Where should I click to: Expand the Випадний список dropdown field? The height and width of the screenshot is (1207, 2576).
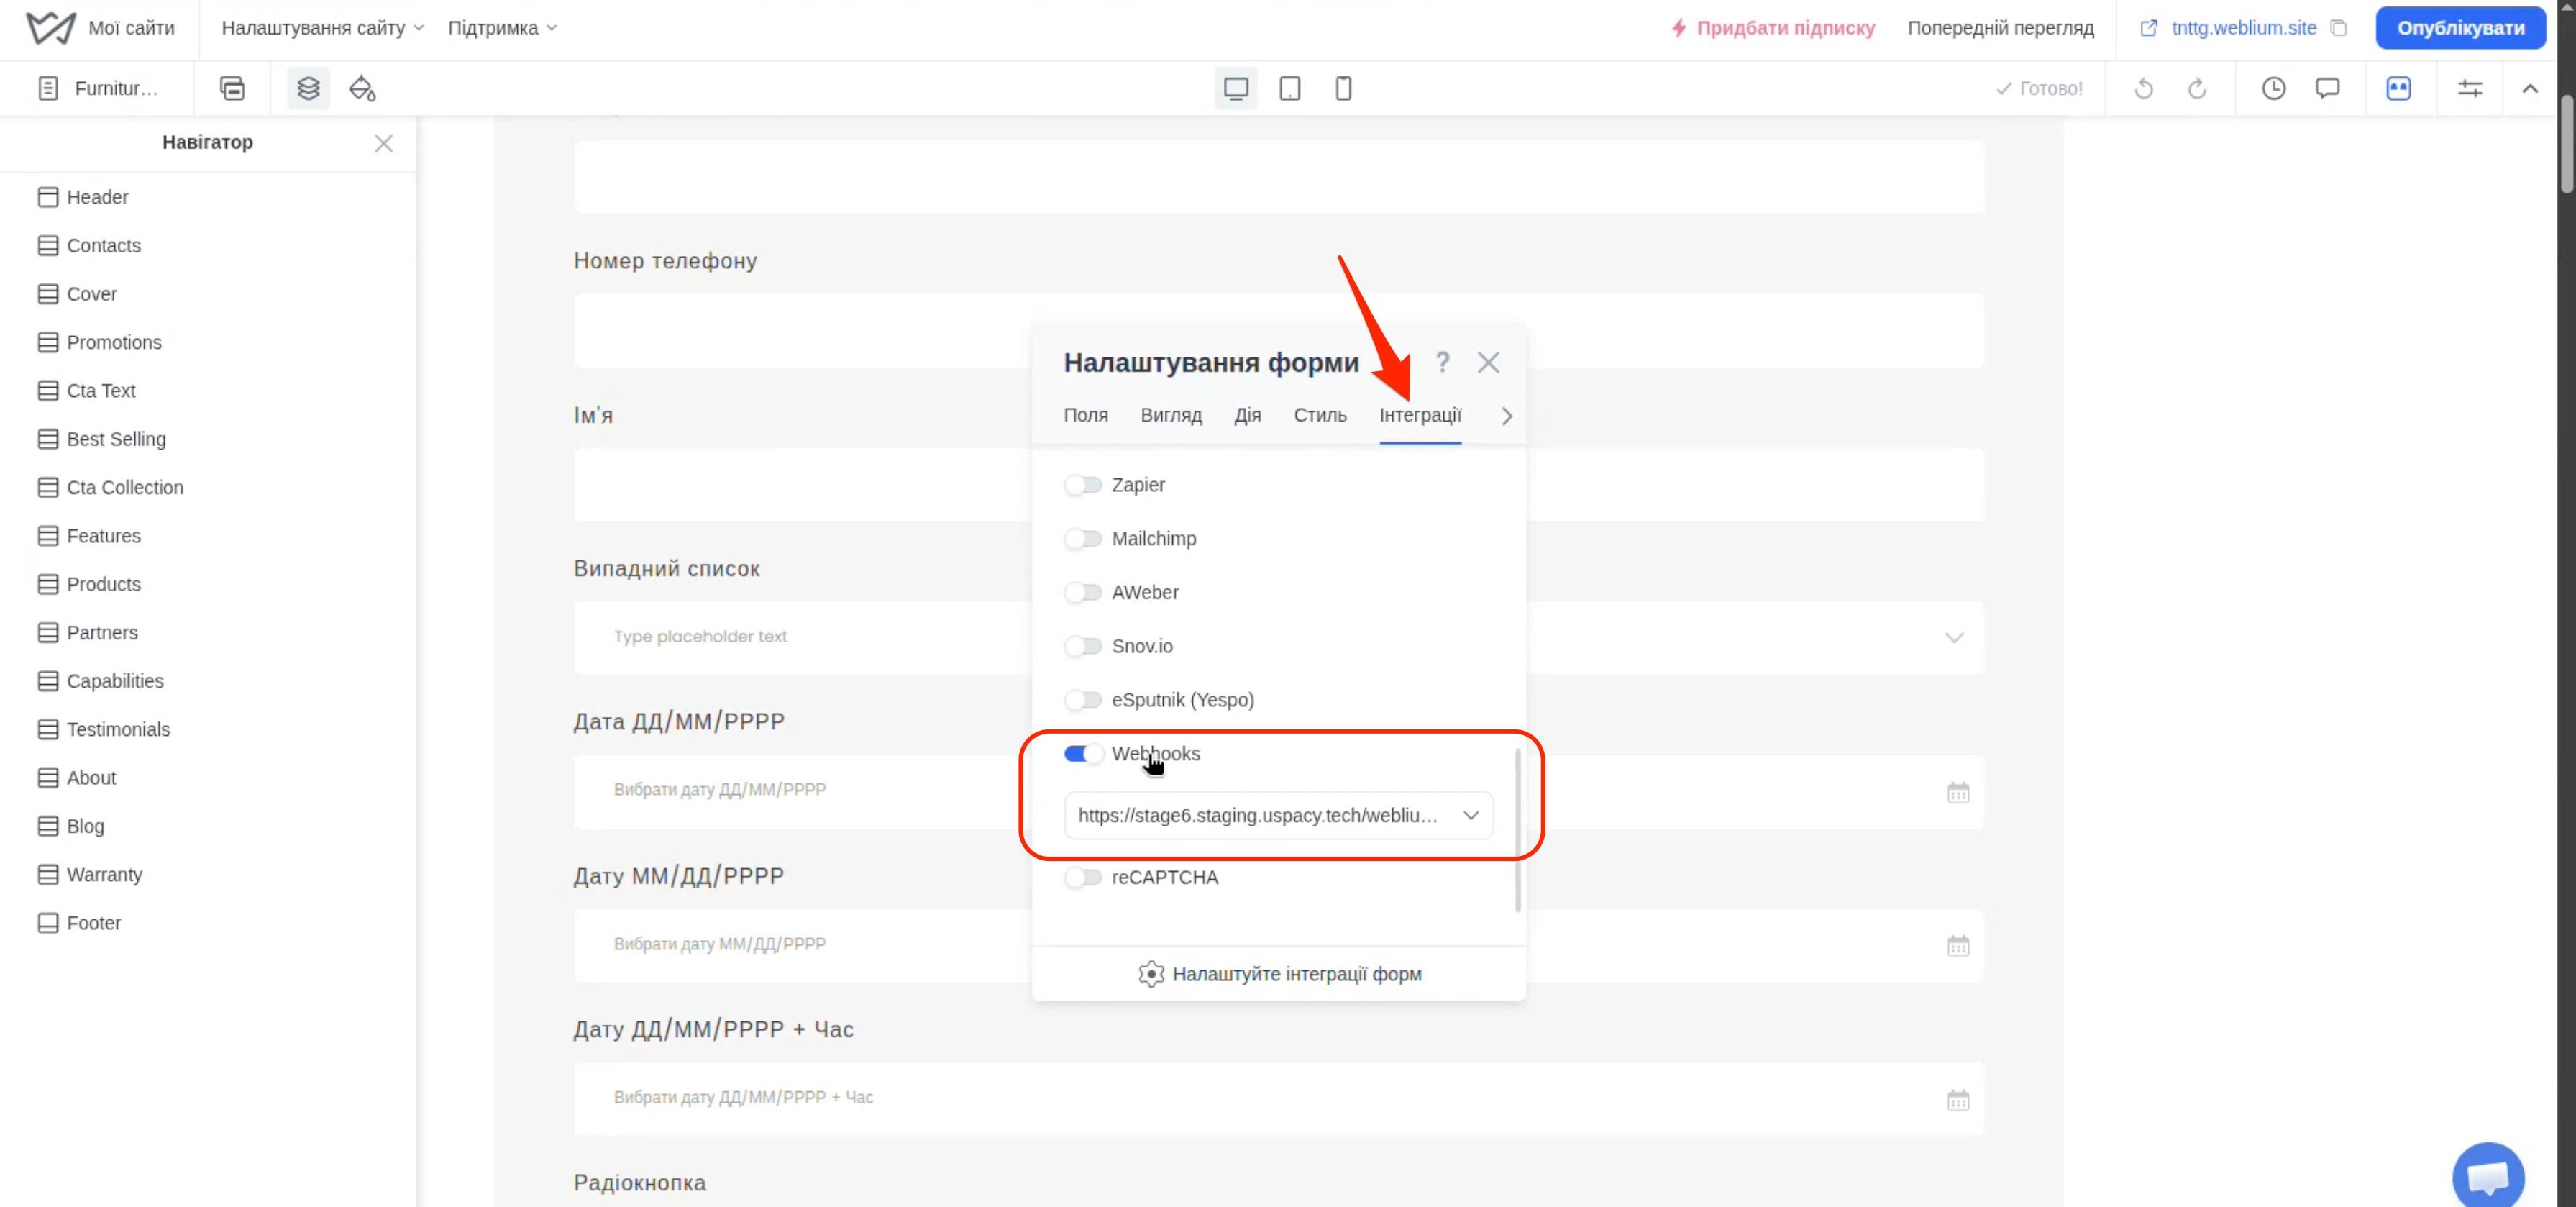tap(1278, 637)
